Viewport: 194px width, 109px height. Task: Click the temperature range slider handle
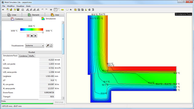coord(43,32)
